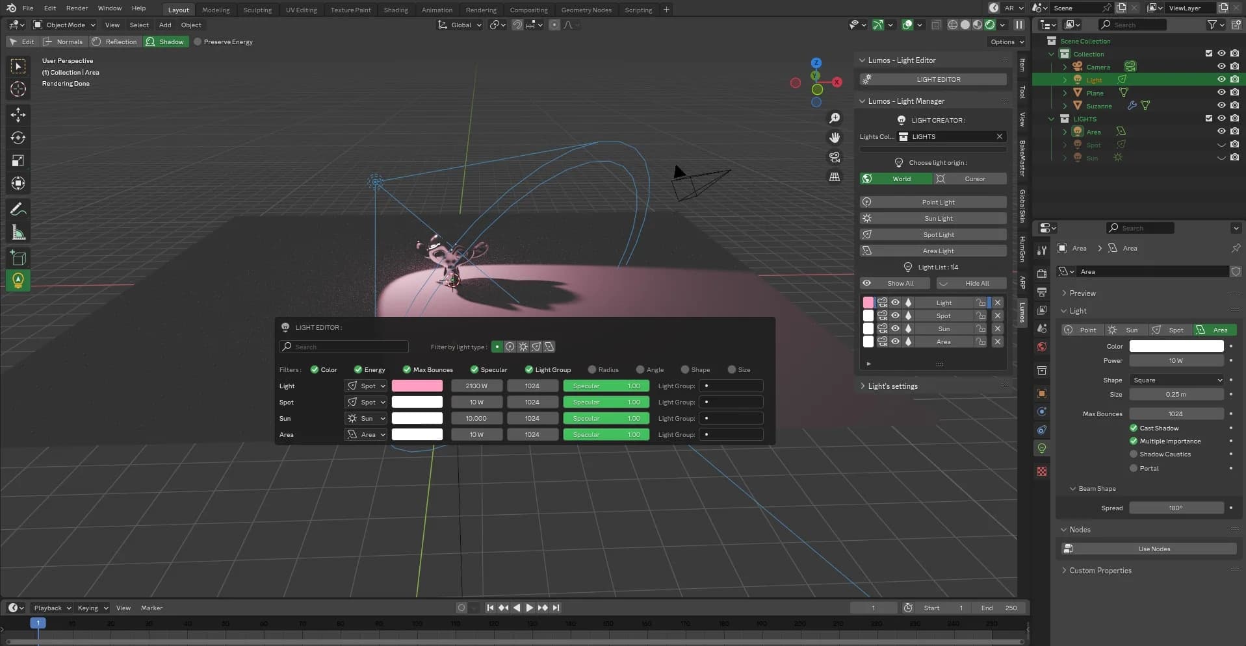The width and height of the screenshot is (1246, 646).
Task: Click the viewport zoom magnifier icon
Action: (x=835, y=118)
